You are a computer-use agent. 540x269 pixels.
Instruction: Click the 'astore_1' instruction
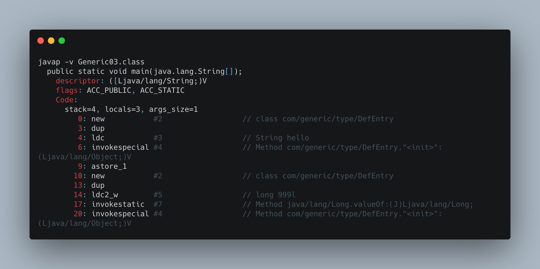pyautogui.click(x=109, y=166)
